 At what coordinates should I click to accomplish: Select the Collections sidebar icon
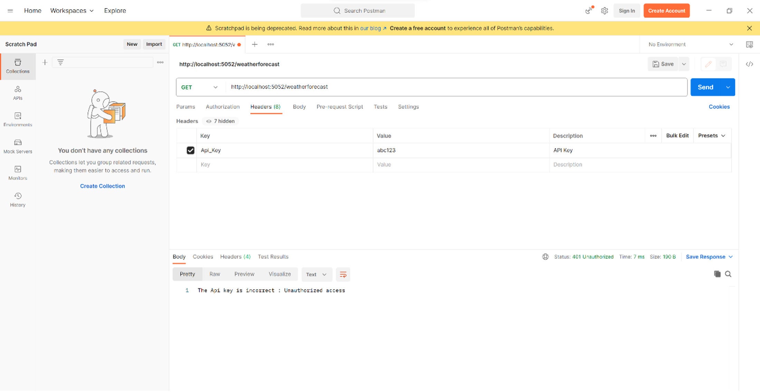(18, 66)
